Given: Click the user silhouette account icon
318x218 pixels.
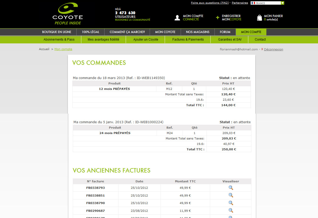Looking at the screenshot, I should (177, 18).
